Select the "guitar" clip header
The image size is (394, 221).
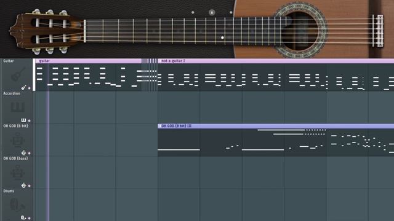[x=89, y=61]
